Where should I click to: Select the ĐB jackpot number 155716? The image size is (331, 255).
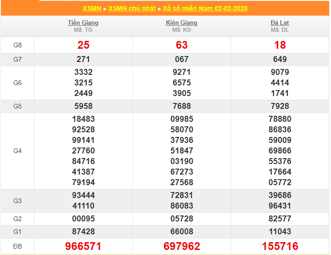click(280, 246)
